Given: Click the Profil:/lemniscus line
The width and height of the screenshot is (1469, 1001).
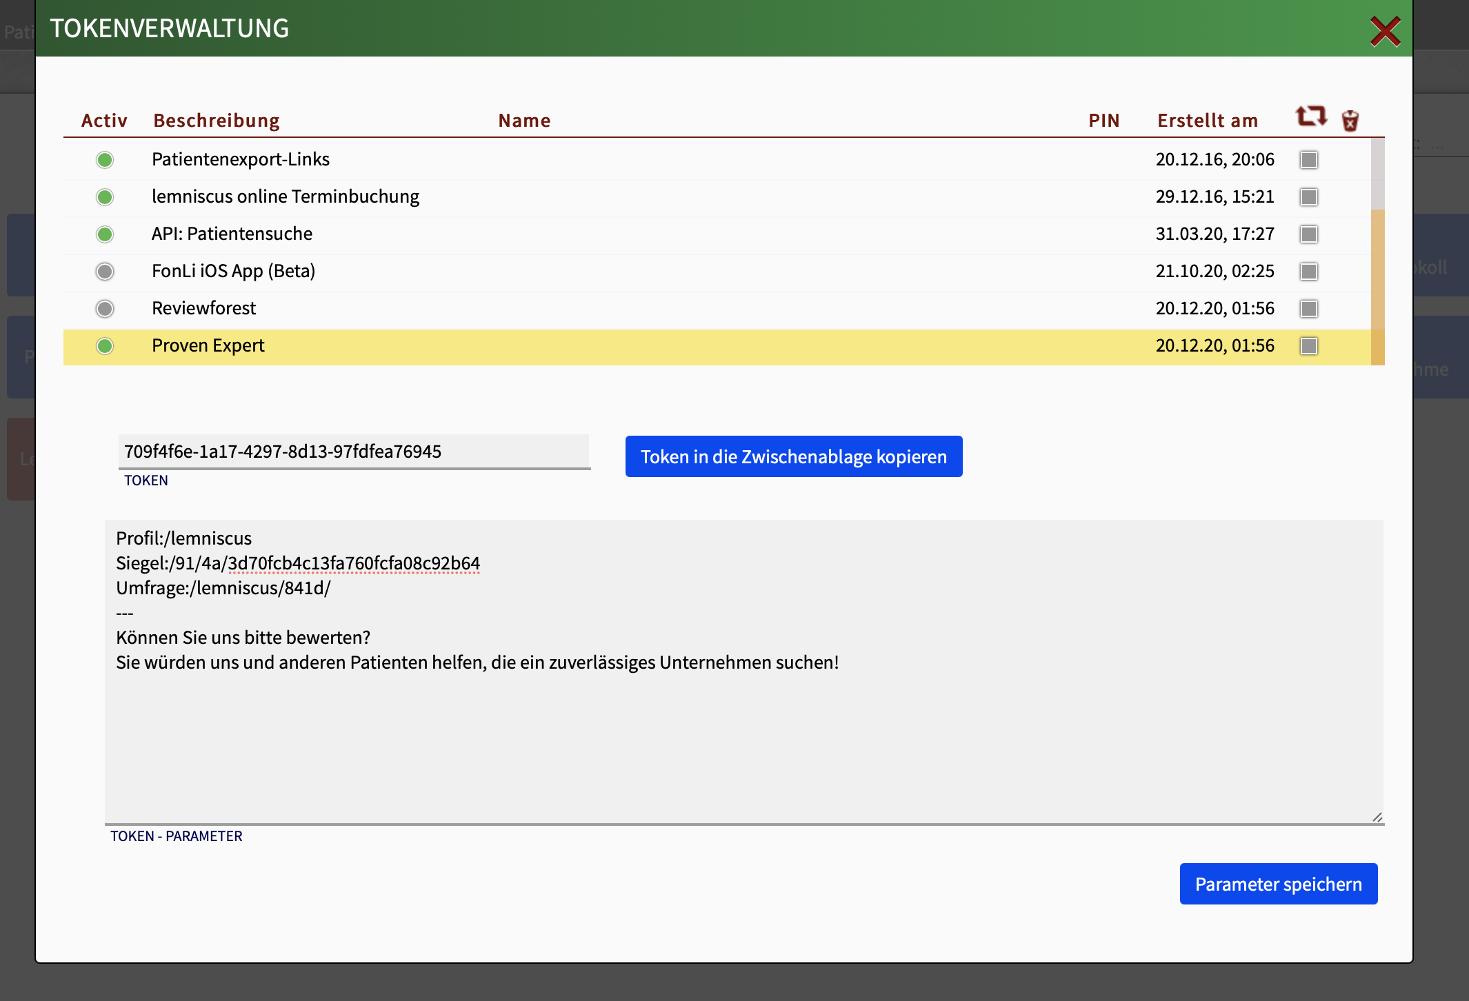Looking at the screenshot, I should [x=184, y=538].
